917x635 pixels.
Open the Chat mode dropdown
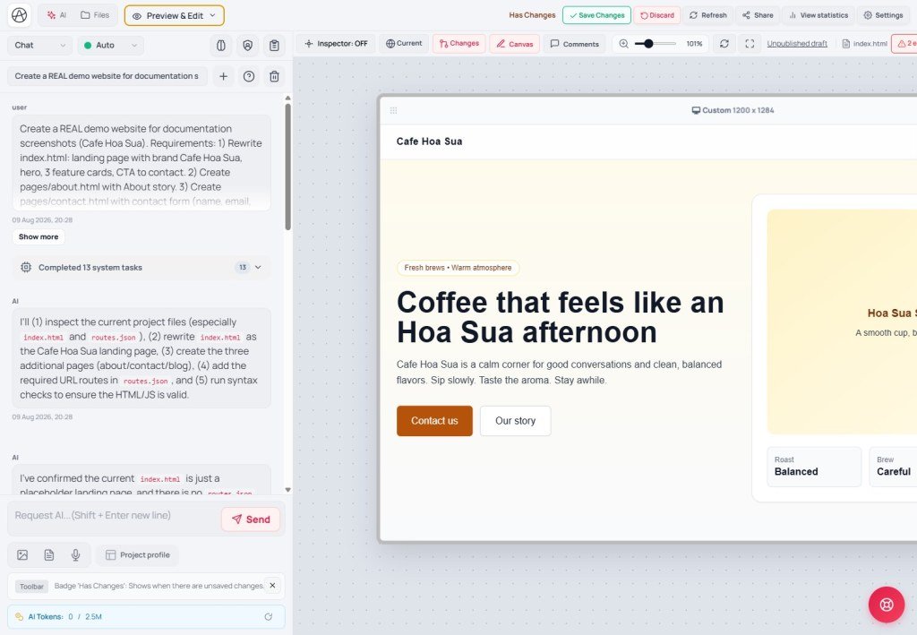coord(39,45)
